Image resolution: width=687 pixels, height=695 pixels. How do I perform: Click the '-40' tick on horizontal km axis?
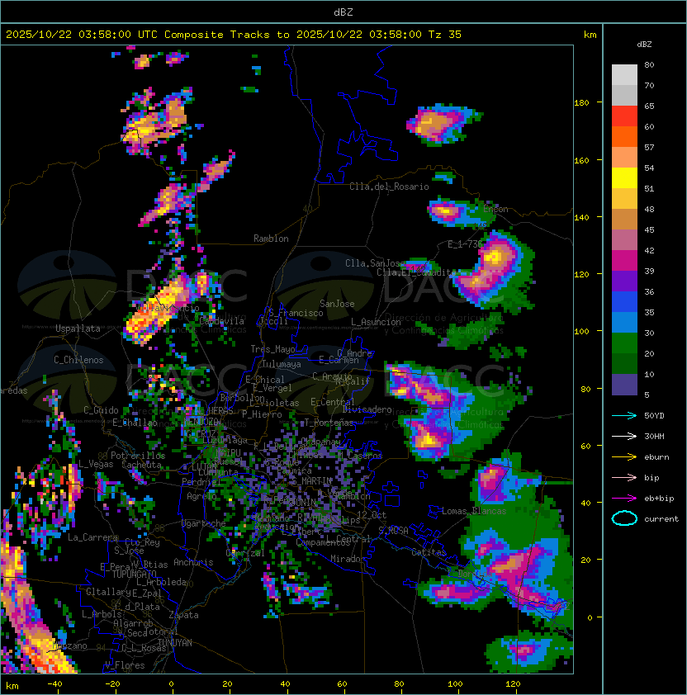pyautogui.click(x=54, y=684)
